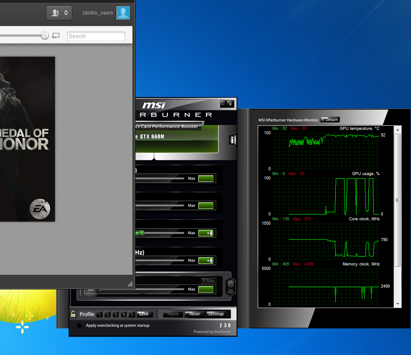Click the Detach button on Hardware Monitor

(x=330, y=120)
